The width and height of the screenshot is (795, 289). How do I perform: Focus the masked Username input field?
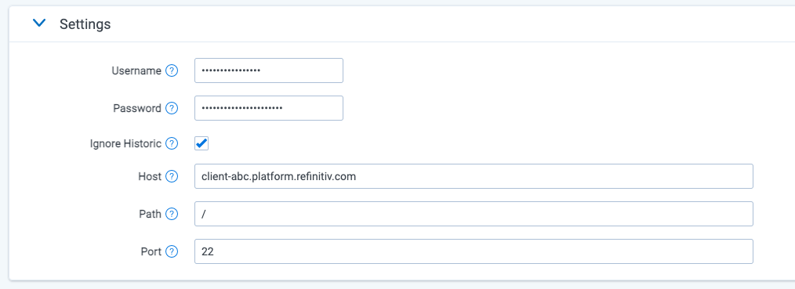pos(269,70)
